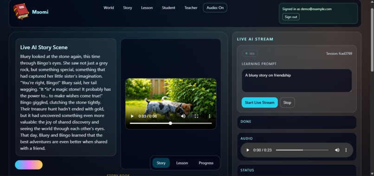This screenshot has width=374, height=176.
Task: Open audio player more options
Action: click(x=346, y=150)
